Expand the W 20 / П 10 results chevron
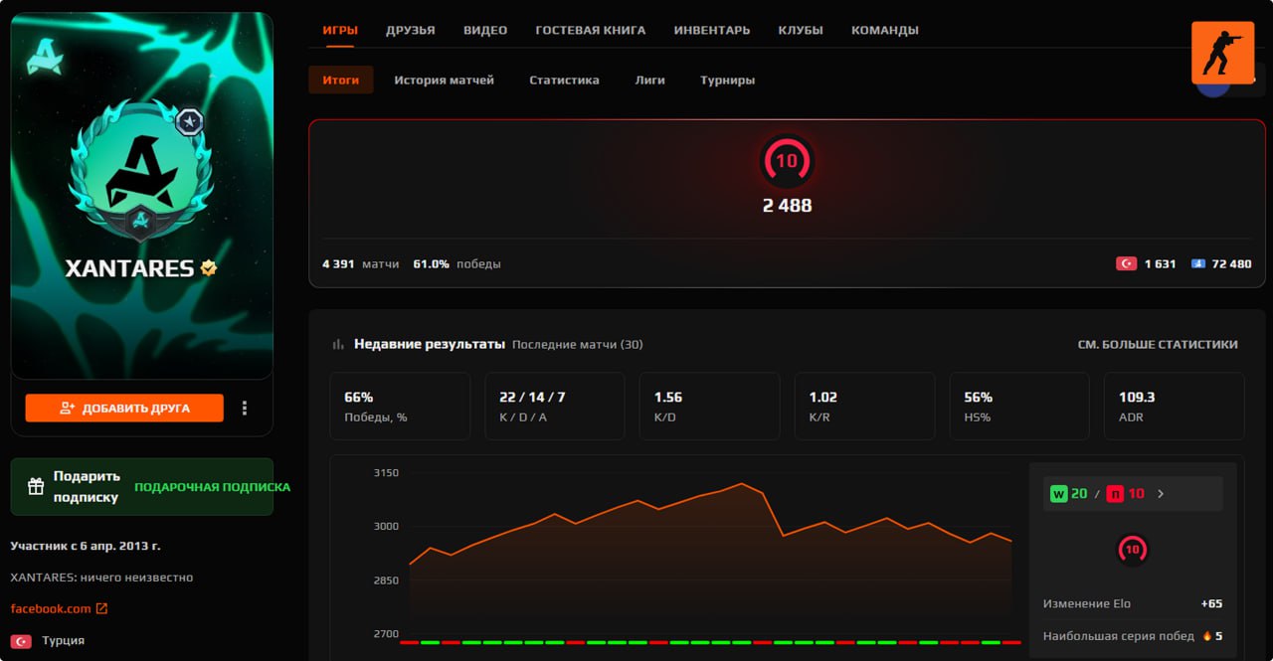The width and height of the screenshot is (1273, 661). (x=1161, y=494)
